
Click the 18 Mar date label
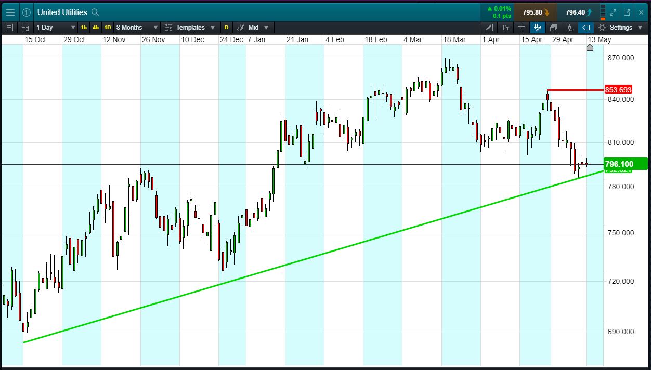coord(454,39)
